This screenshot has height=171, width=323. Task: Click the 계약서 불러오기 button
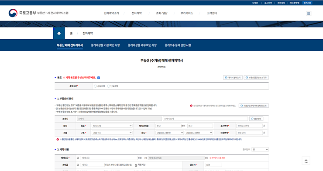coord(233,78)
